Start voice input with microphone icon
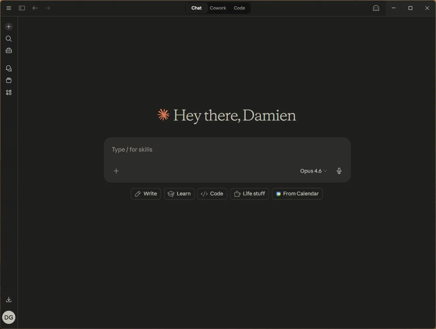The width and height of the screenshot is (436, 329). pyautogui.click(x=339, y=171)
